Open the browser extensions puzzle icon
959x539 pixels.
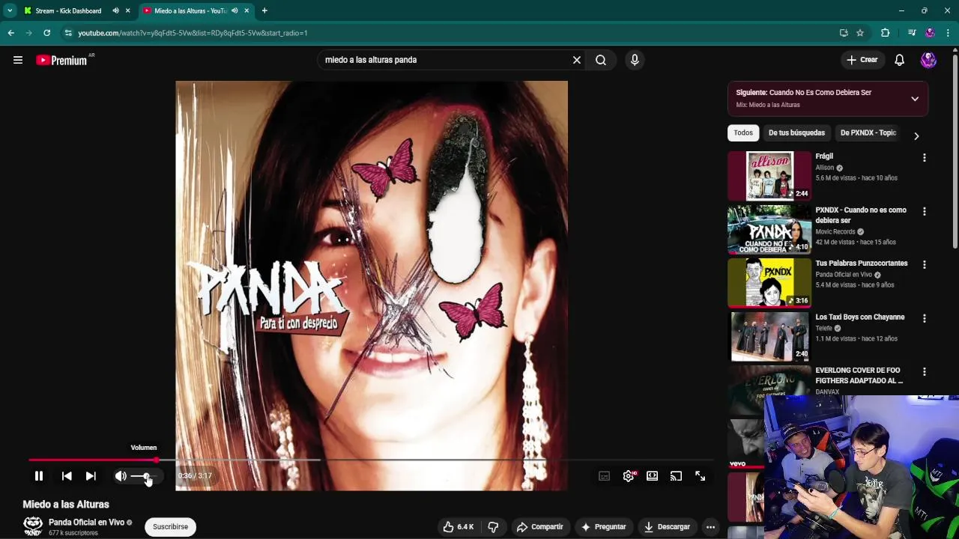pos(885,33)
